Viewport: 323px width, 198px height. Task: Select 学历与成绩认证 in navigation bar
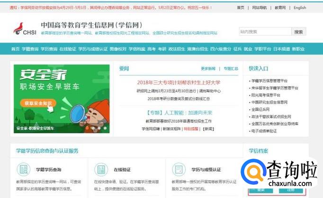click(93, 49)
